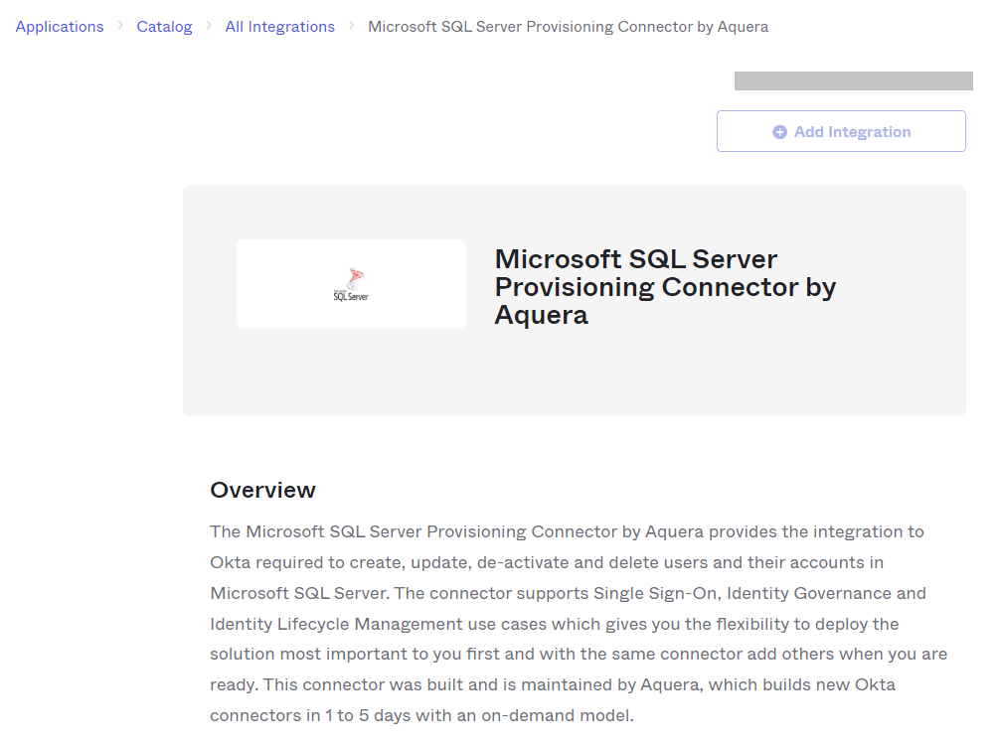Screen dimensions: 997x745
Task: Click the chevron right after Applications
Action: (120, 26)
